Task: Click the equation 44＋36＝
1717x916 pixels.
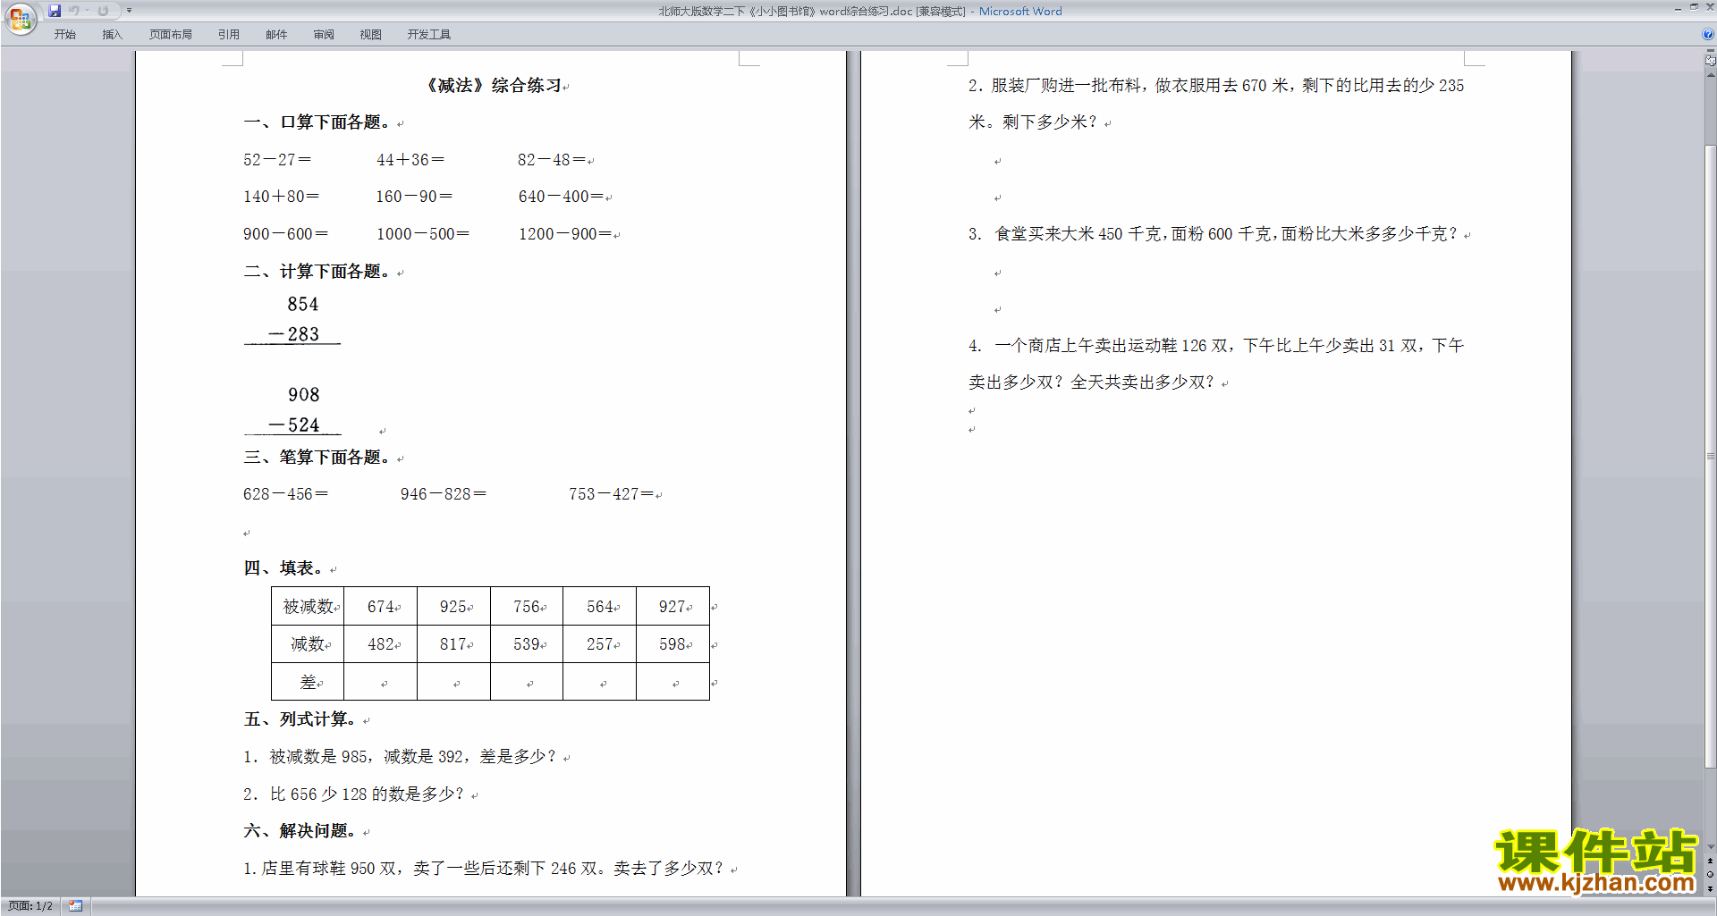Action: tap(410, 160)
